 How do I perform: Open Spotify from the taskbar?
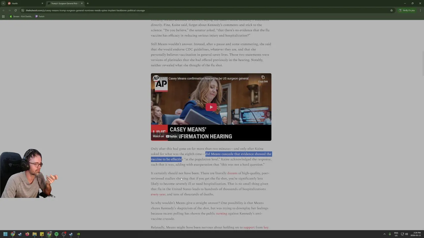pos(56,234)
